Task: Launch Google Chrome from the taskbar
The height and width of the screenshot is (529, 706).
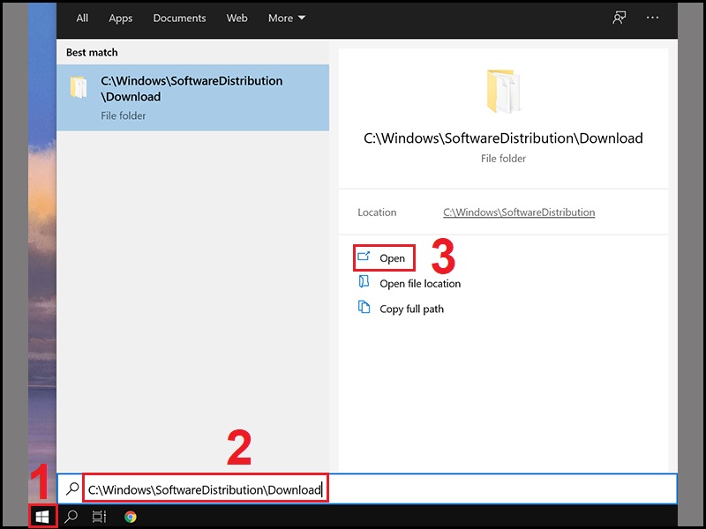Action: click(x=131, y=517)
